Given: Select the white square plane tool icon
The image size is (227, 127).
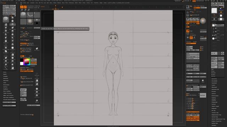Looking at the screenshot, I should (x=221, y=19).
